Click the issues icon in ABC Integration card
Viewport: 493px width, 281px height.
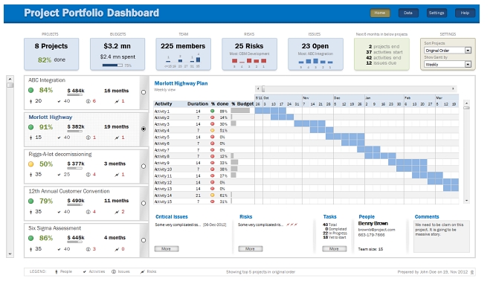point(88,101)
